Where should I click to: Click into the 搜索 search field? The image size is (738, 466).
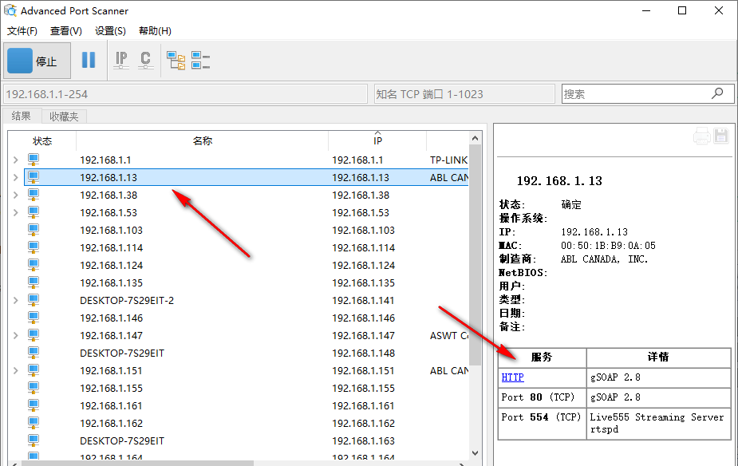tap(634, 94)
